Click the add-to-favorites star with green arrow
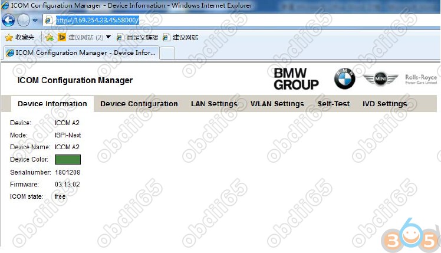Screen dimensions: 441x253 pos(49,37)
